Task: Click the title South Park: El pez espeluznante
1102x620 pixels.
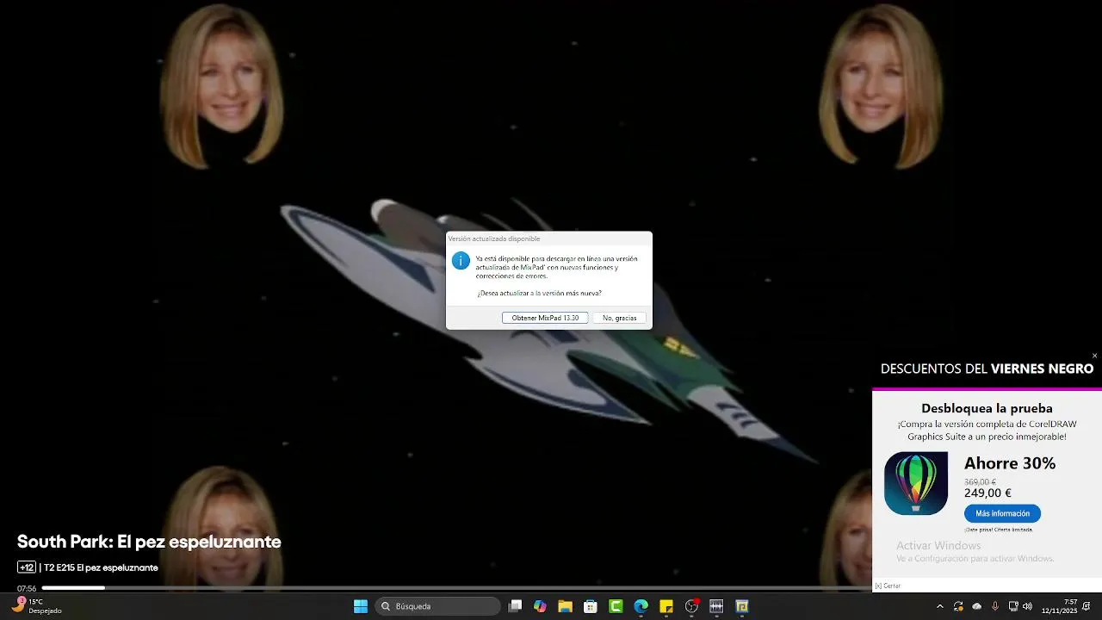Action: [149, 542]
